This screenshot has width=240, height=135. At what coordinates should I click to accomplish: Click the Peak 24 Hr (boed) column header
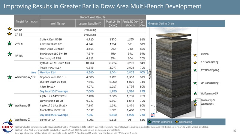click(113, 23)
